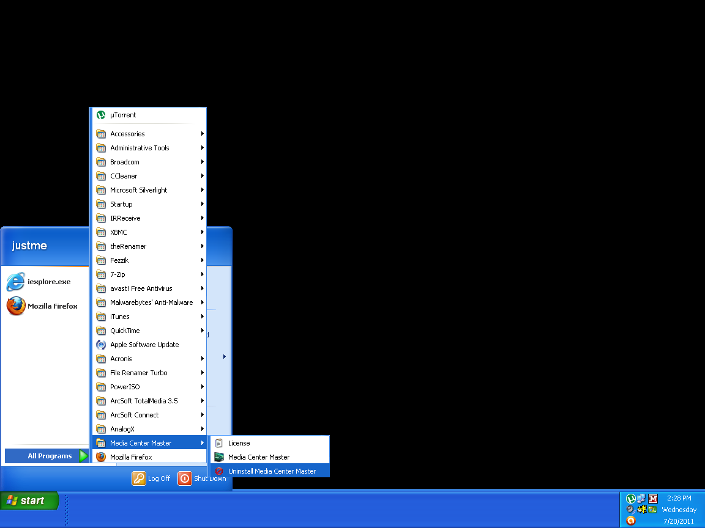Click the iTunes folder icon
The image size is (705, 528).
[101, 317]
